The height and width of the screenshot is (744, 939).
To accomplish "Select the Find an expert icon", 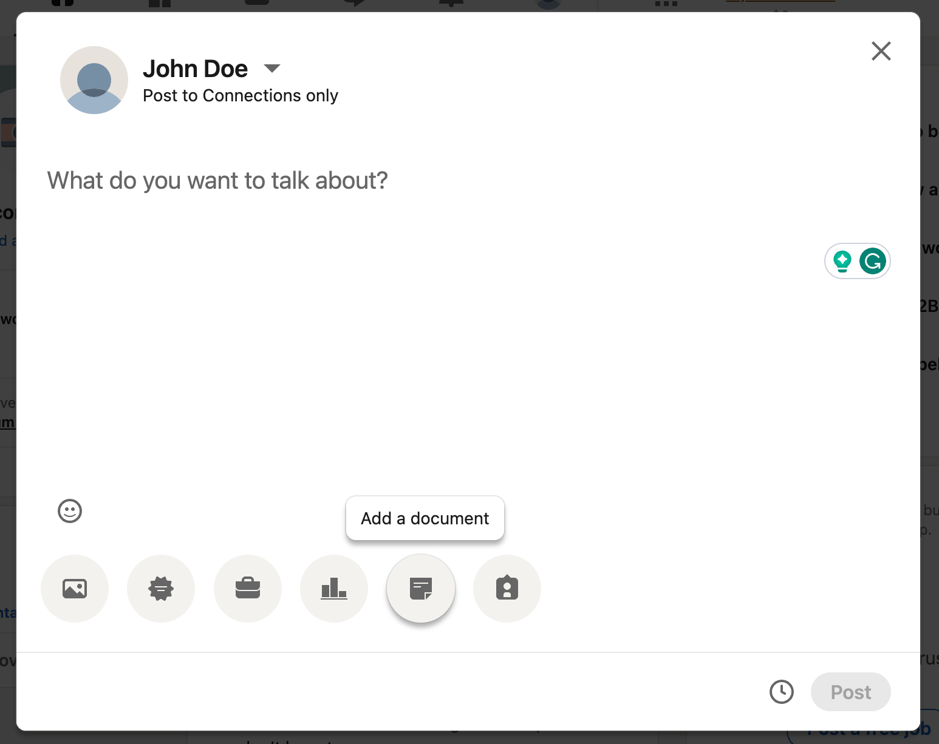I will pos(507,588).
